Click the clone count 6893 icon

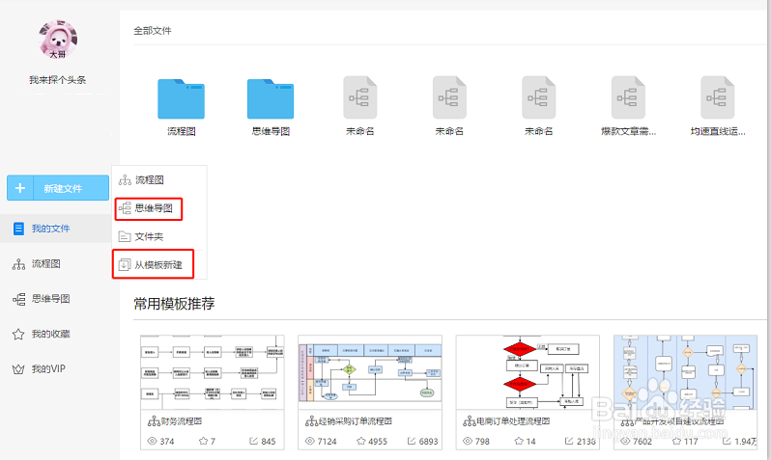tap(412, 441)
